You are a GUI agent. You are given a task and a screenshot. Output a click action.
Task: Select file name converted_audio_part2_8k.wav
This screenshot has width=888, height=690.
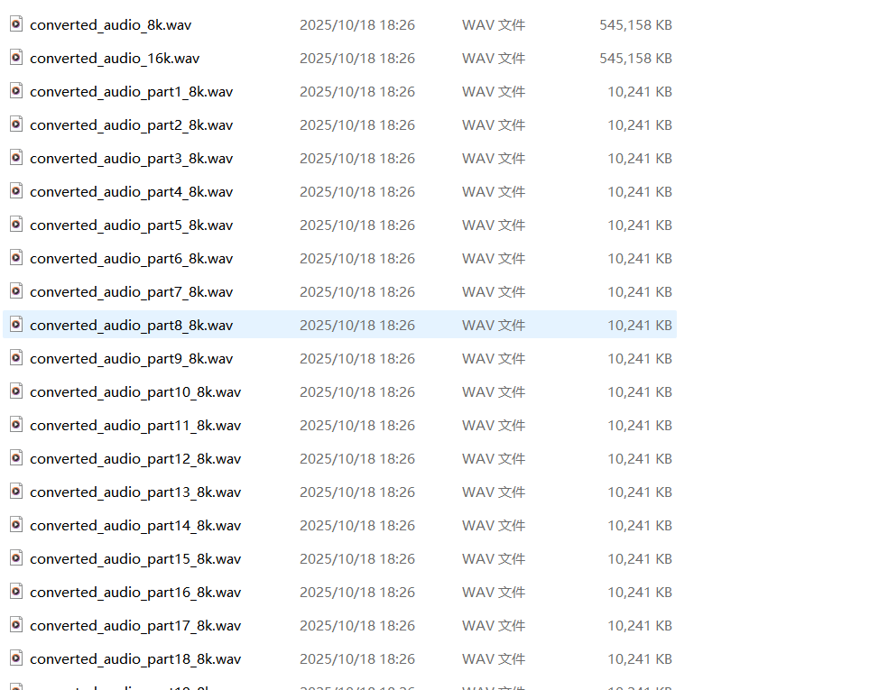tap(131, 125)
